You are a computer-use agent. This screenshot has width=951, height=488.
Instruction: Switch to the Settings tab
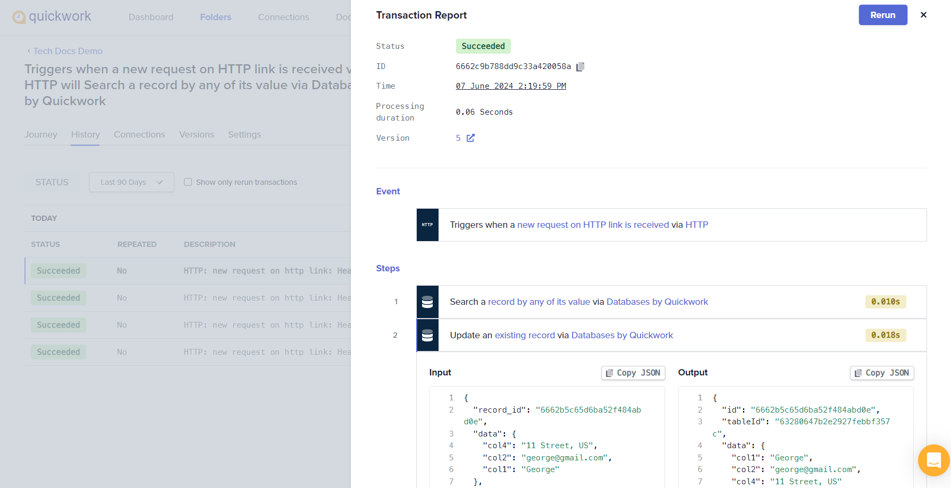coord(245,135)
